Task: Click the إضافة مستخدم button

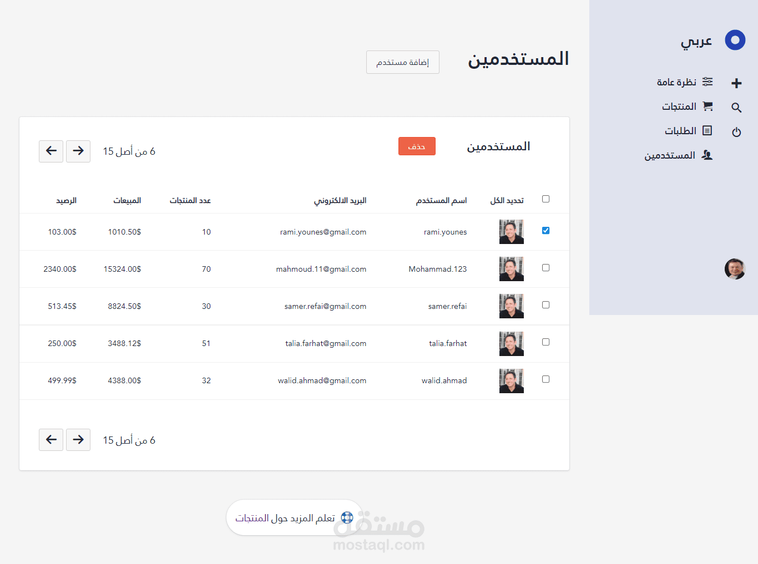Action: (403, 62)
